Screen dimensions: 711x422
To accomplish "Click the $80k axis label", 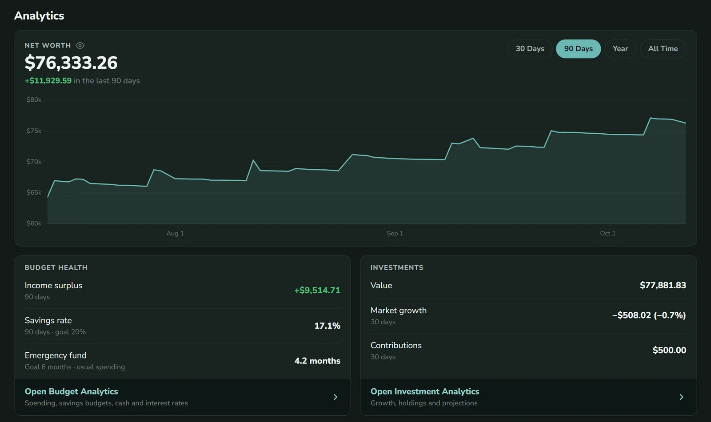I will tap(34, 100).
